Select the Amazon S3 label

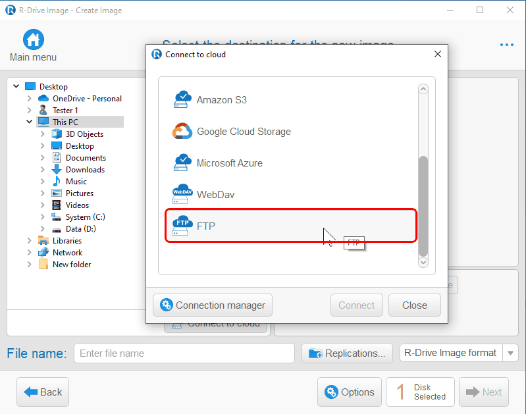221,99
